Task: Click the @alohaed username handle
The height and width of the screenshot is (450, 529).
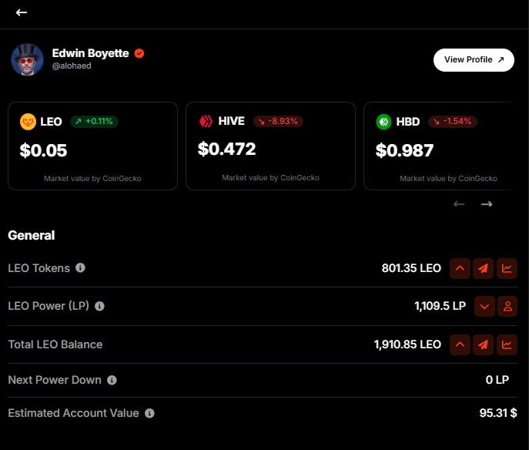Action: point(72,65)
